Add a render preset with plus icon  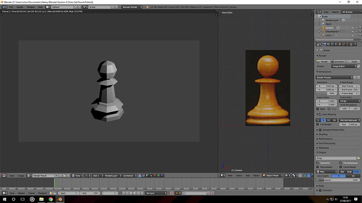point(355,77)
